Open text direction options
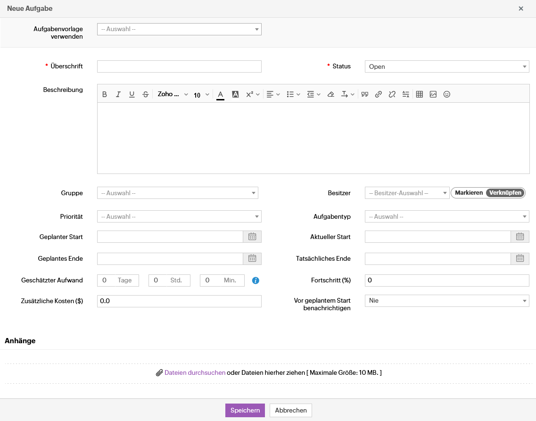Screen dimensions: 536x421 (347, 94)
